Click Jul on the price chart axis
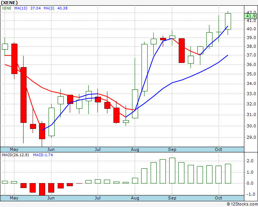This screenshot has height=207, width=258. click(98, 149)
